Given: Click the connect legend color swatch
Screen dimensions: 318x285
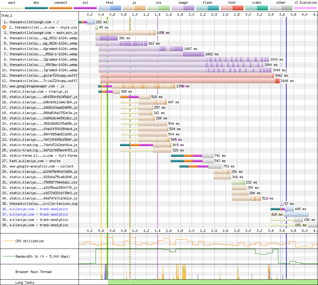Looking at the screenshot, I should click(x=61, y=8).
